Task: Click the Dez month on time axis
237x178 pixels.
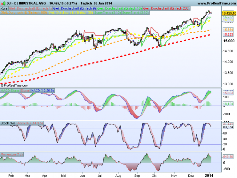Action: (191, 176)
